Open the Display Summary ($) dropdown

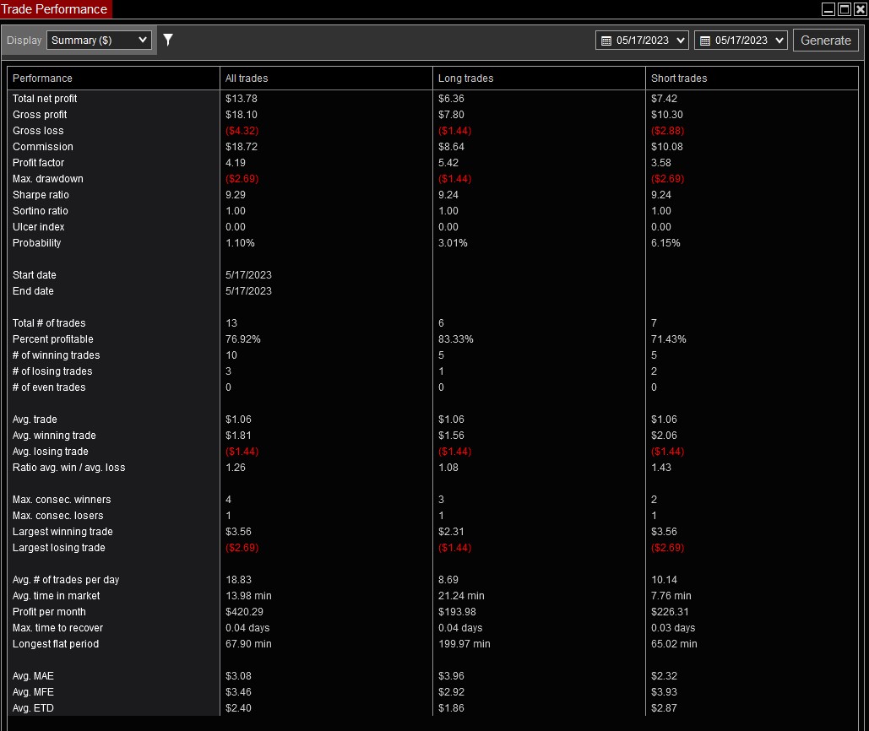(x=99, y=40)
